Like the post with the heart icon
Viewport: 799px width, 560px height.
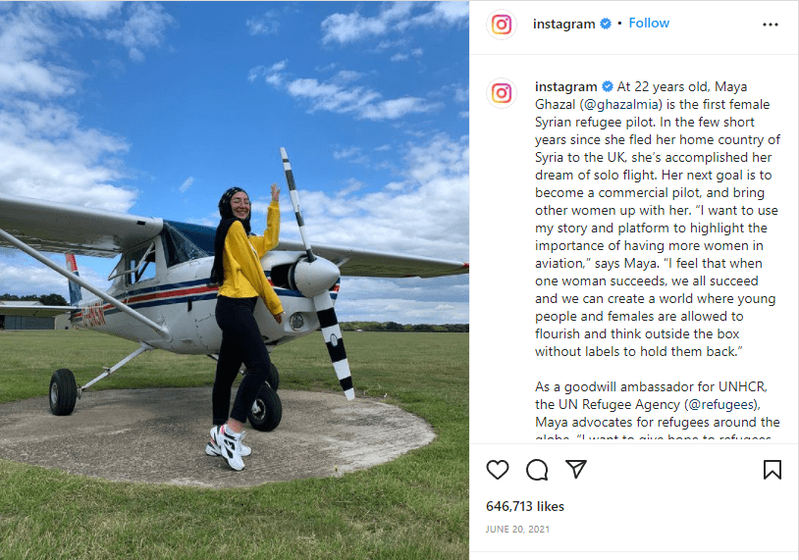click(498, 470)
